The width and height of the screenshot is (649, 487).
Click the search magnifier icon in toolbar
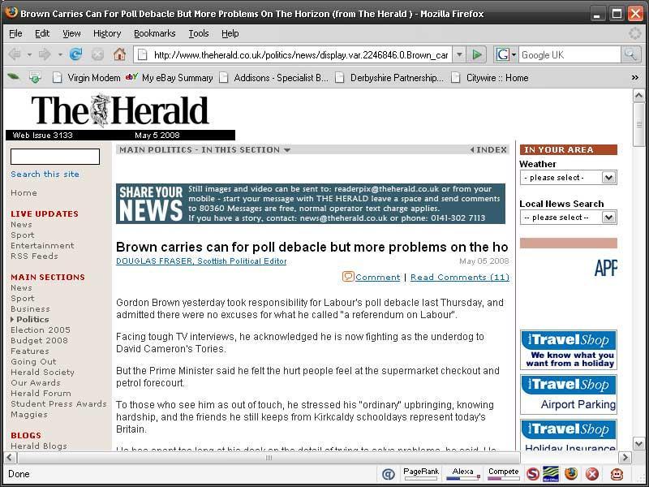(x=630, y=54)
